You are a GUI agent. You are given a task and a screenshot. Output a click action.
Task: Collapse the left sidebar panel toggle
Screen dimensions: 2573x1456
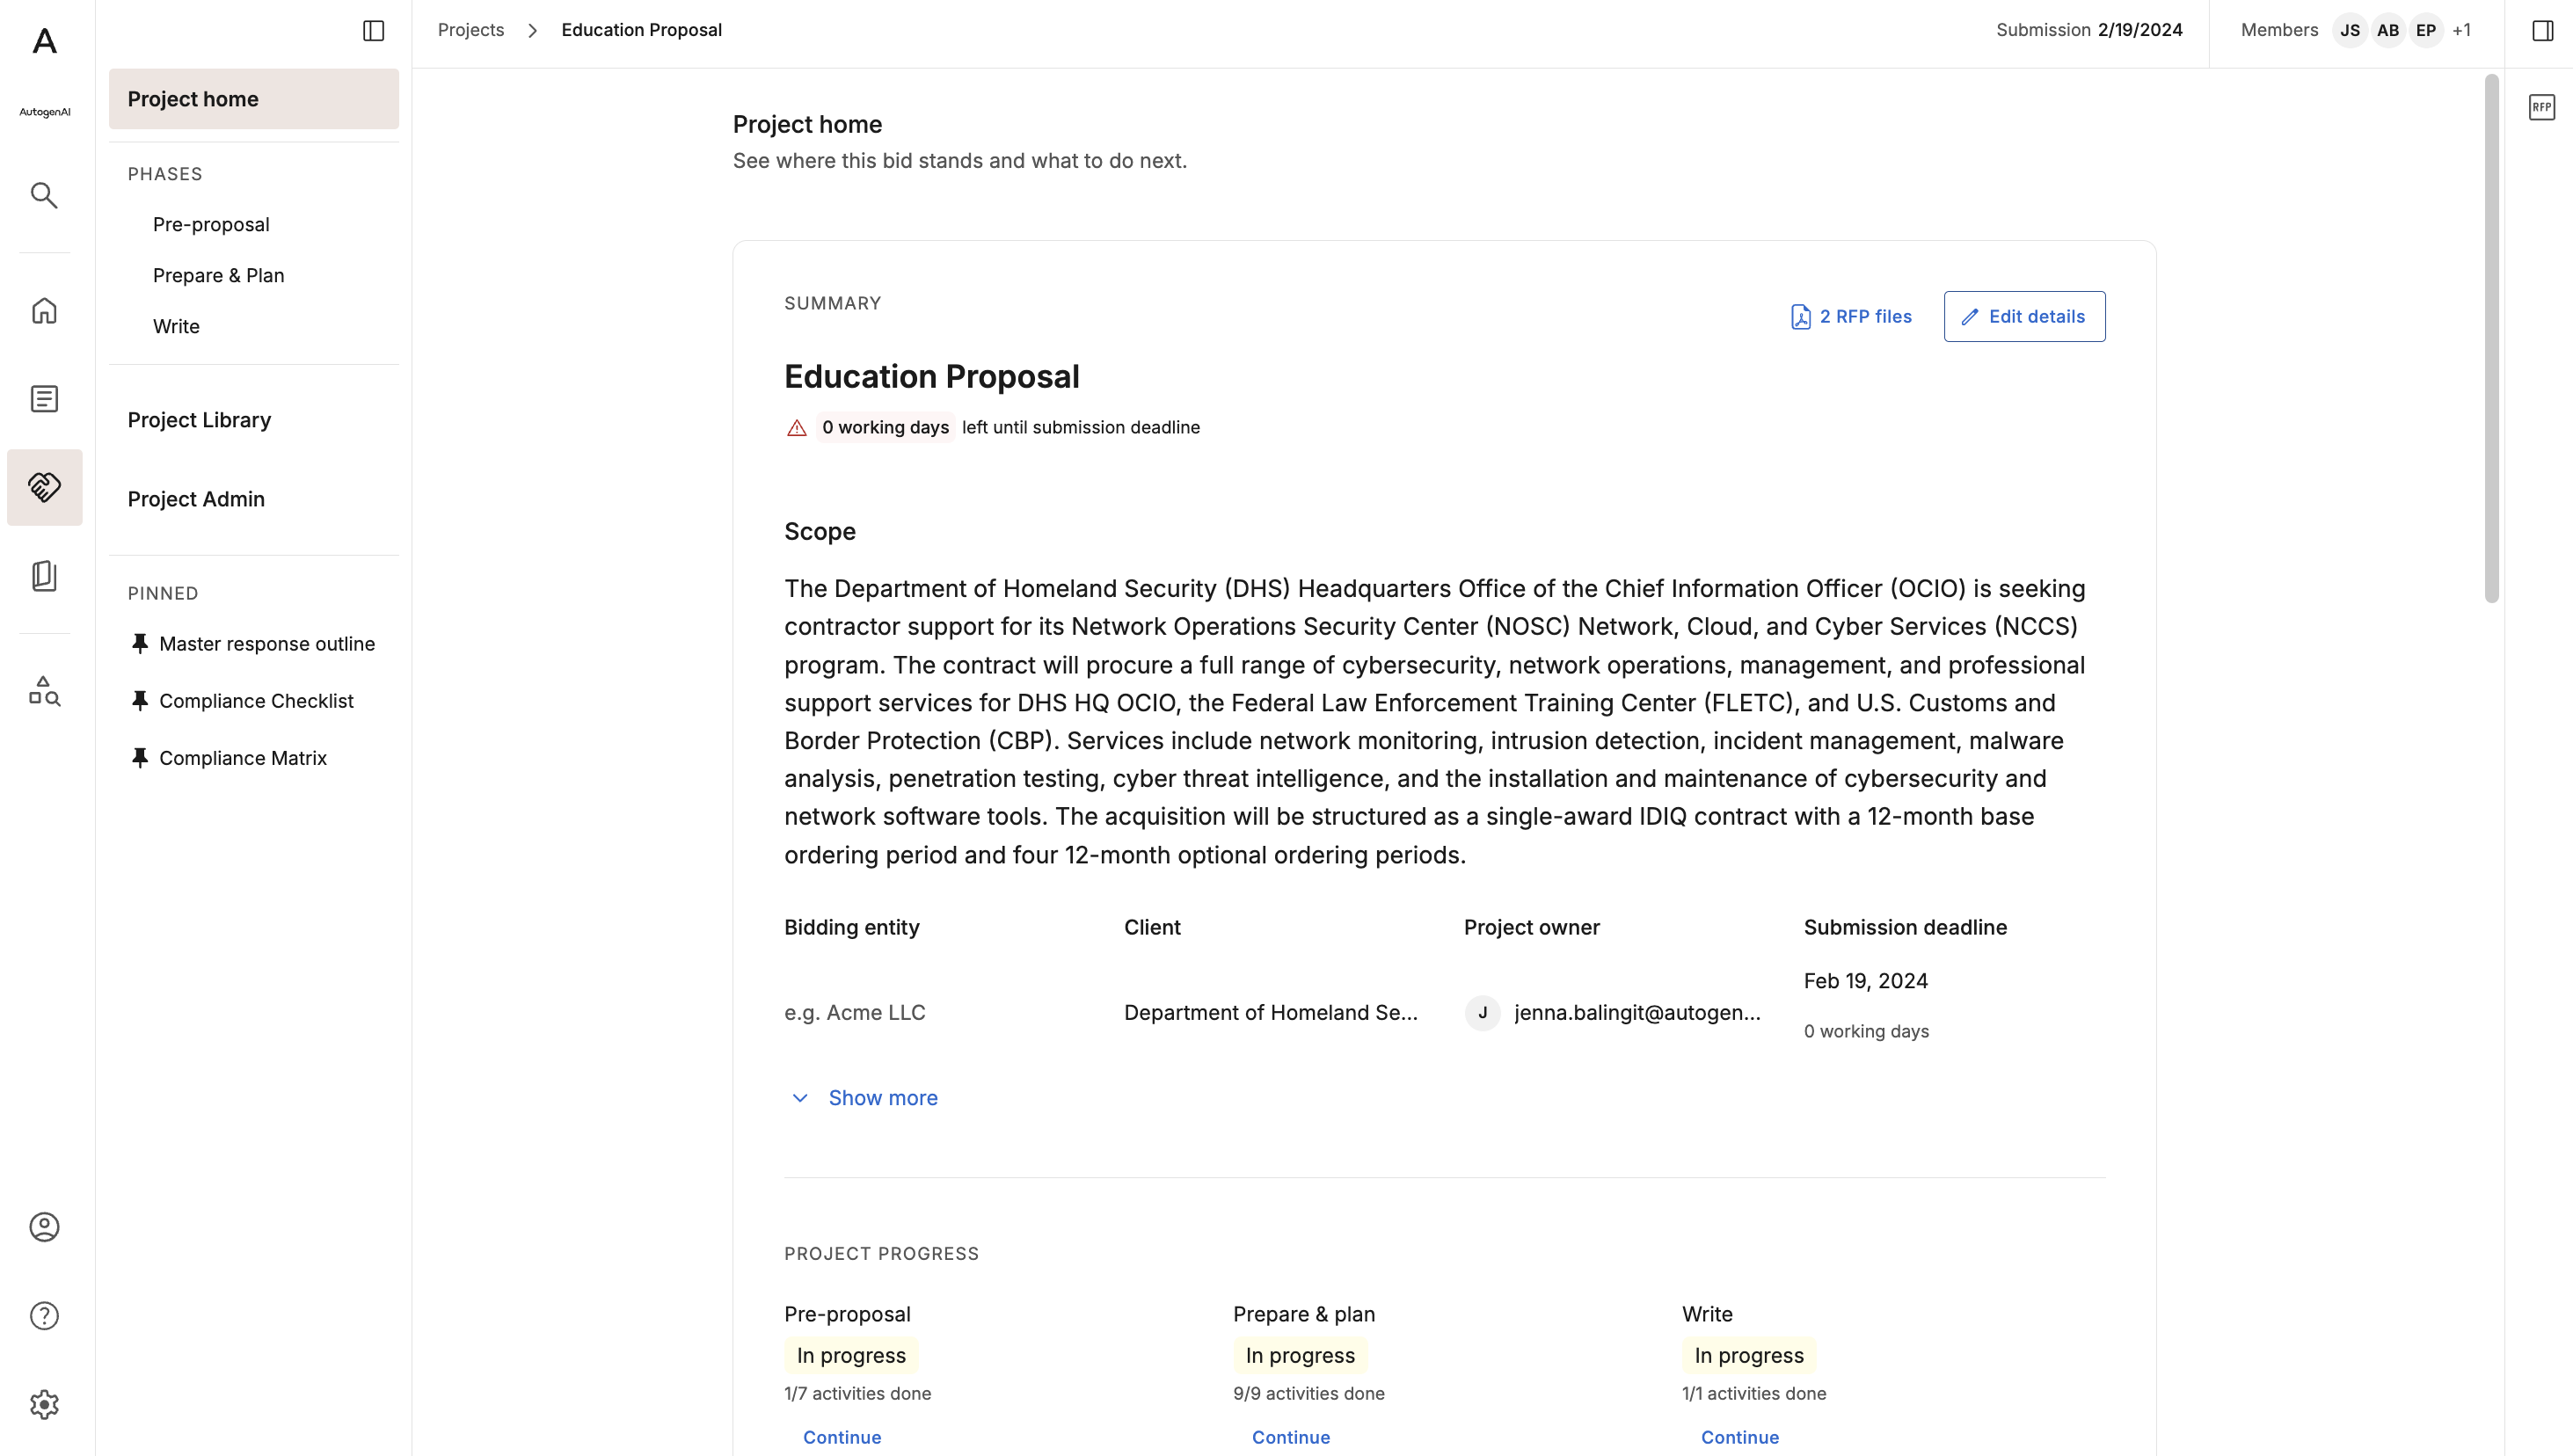coord(373,30)
